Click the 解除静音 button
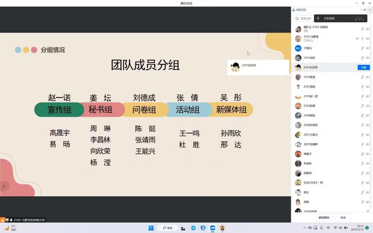This screenshot has width=373, height=233. coord(324,218)
